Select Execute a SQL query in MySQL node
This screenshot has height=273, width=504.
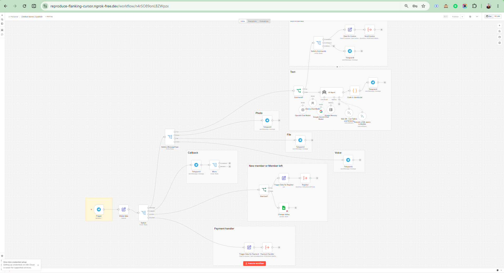(x=362, y=116)
